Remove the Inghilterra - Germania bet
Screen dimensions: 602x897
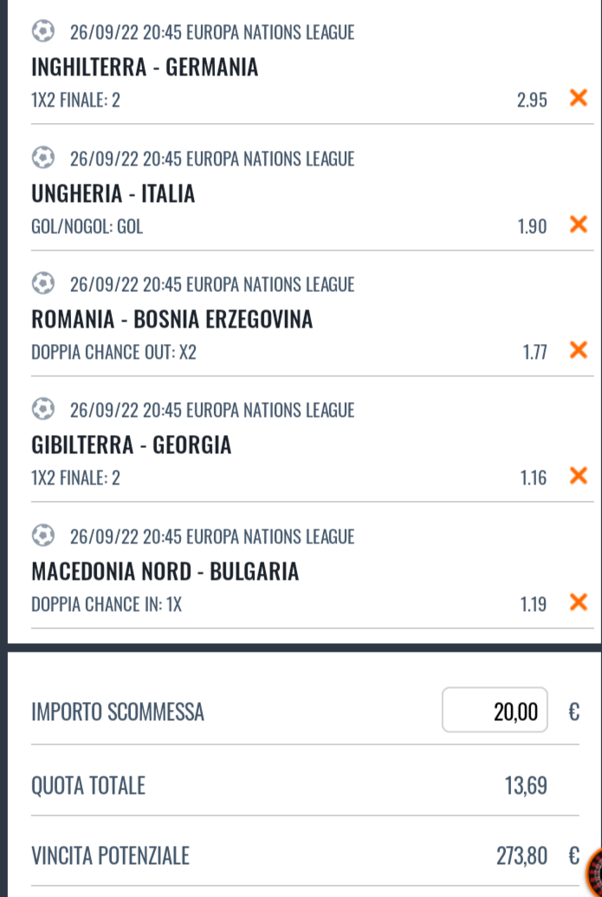(578, 98)
